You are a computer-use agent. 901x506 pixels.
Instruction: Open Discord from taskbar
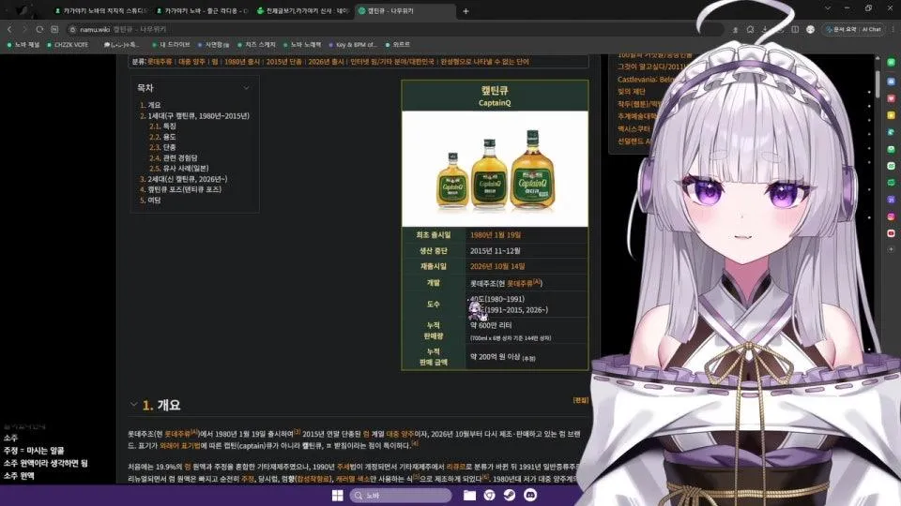point(529,495)
